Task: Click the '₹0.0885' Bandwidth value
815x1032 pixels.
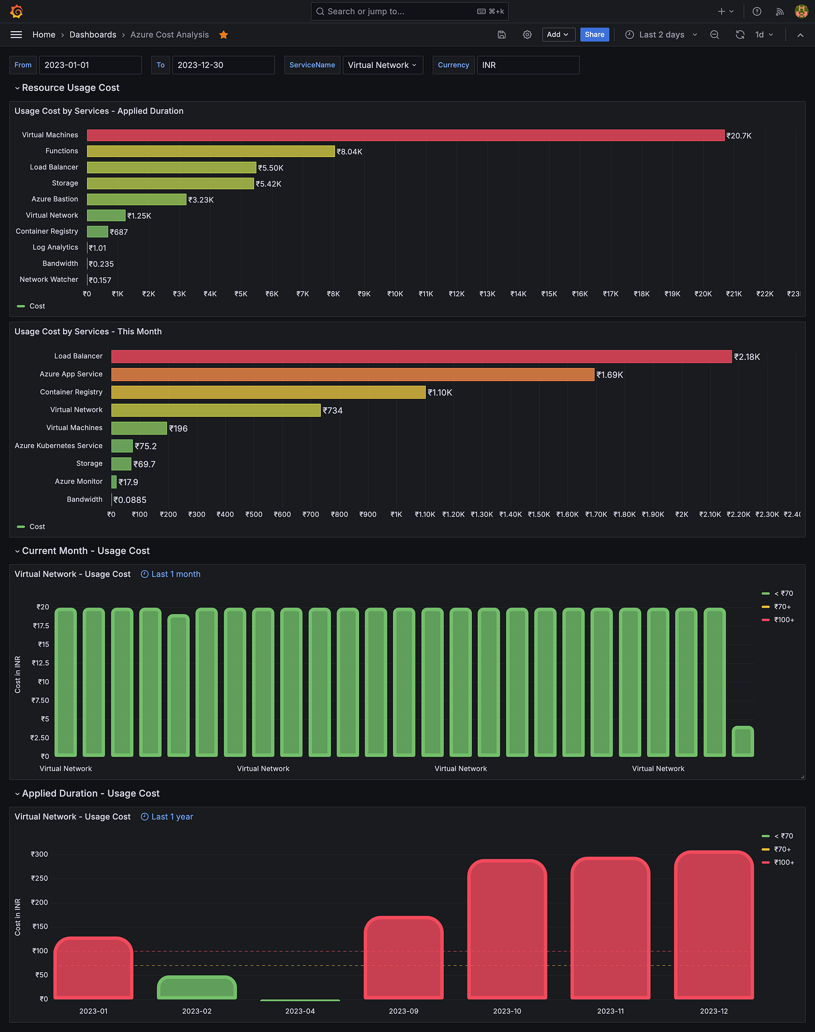Action: 130,500
